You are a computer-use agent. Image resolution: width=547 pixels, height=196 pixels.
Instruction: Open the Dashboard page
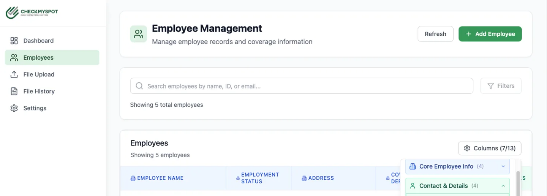tap(52, 41)
